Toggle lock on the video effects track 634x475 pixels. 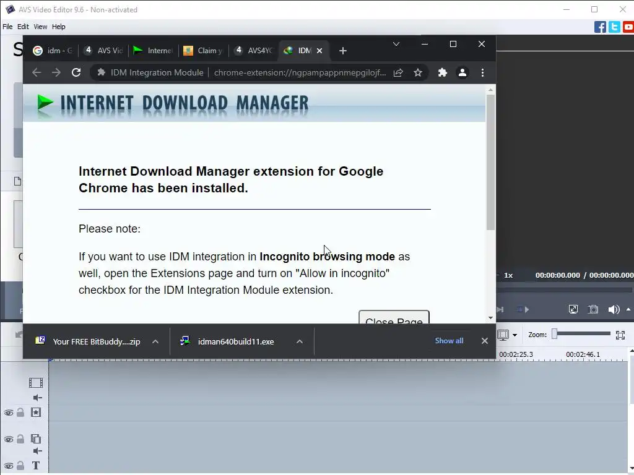(20, 413)
